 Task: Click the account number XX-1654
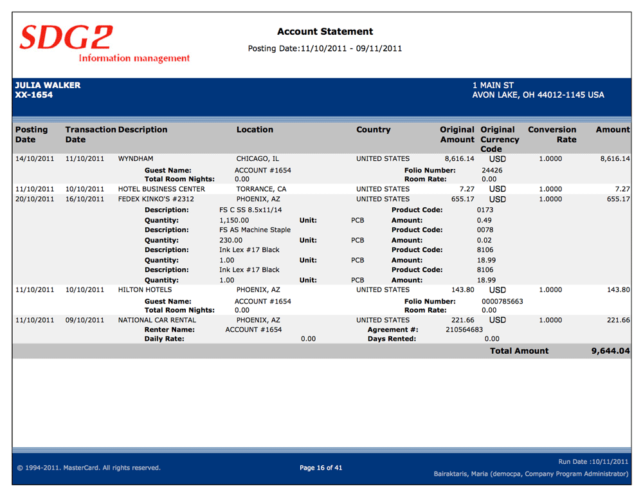pyautogui.click(x=34, y=95)
